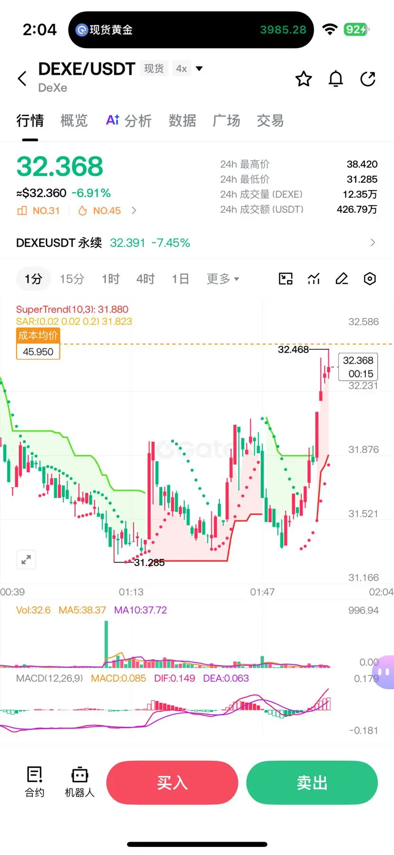Screen dimensions: 394x855
Task: Switch to the 交易 tab
Action: [270, 121]
